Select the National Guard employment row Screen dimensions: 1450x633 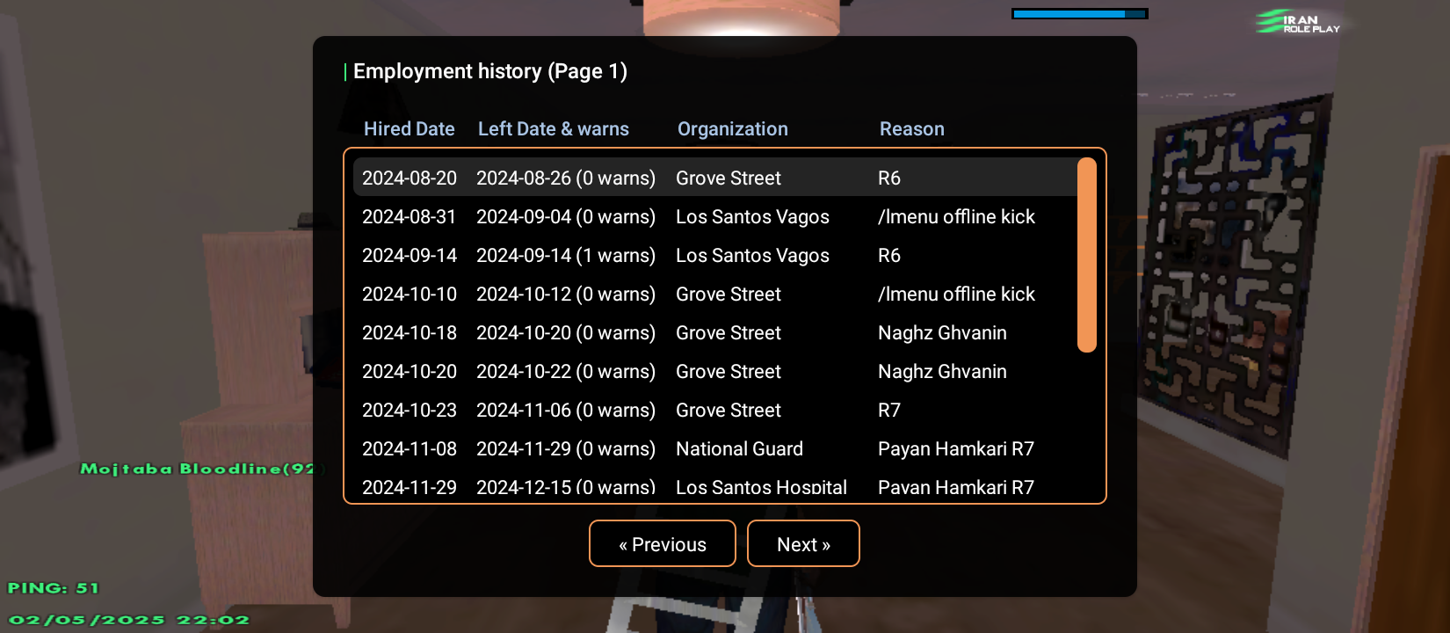(x=715, y=448)
